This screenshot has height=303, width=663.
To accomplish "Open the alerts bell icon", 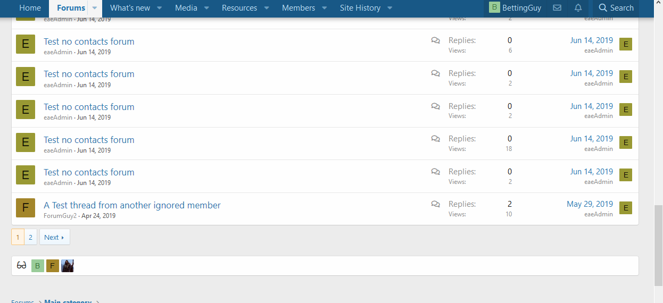I will [x=578, y=8].
